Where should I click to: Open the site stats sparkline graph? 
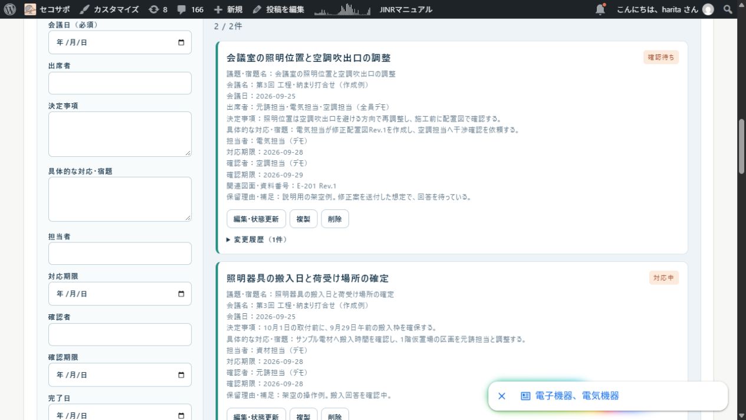(x=343, y=9)
